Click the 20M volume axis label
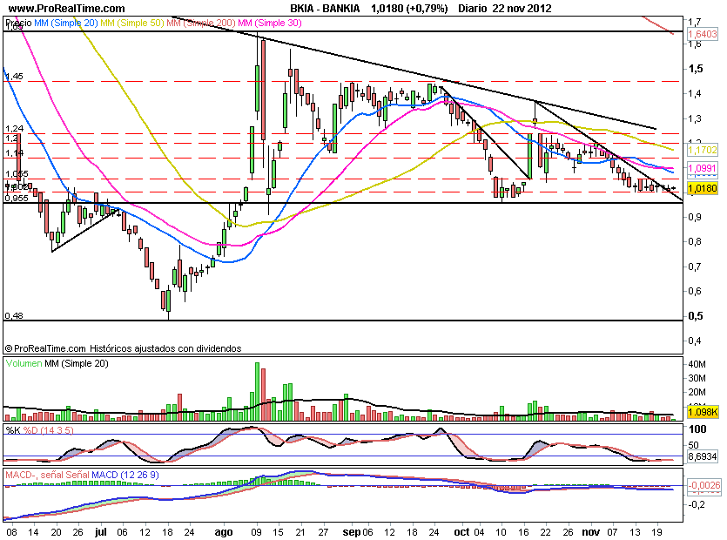The height and width of the screenshot is (540, 727). pos(697,393)
